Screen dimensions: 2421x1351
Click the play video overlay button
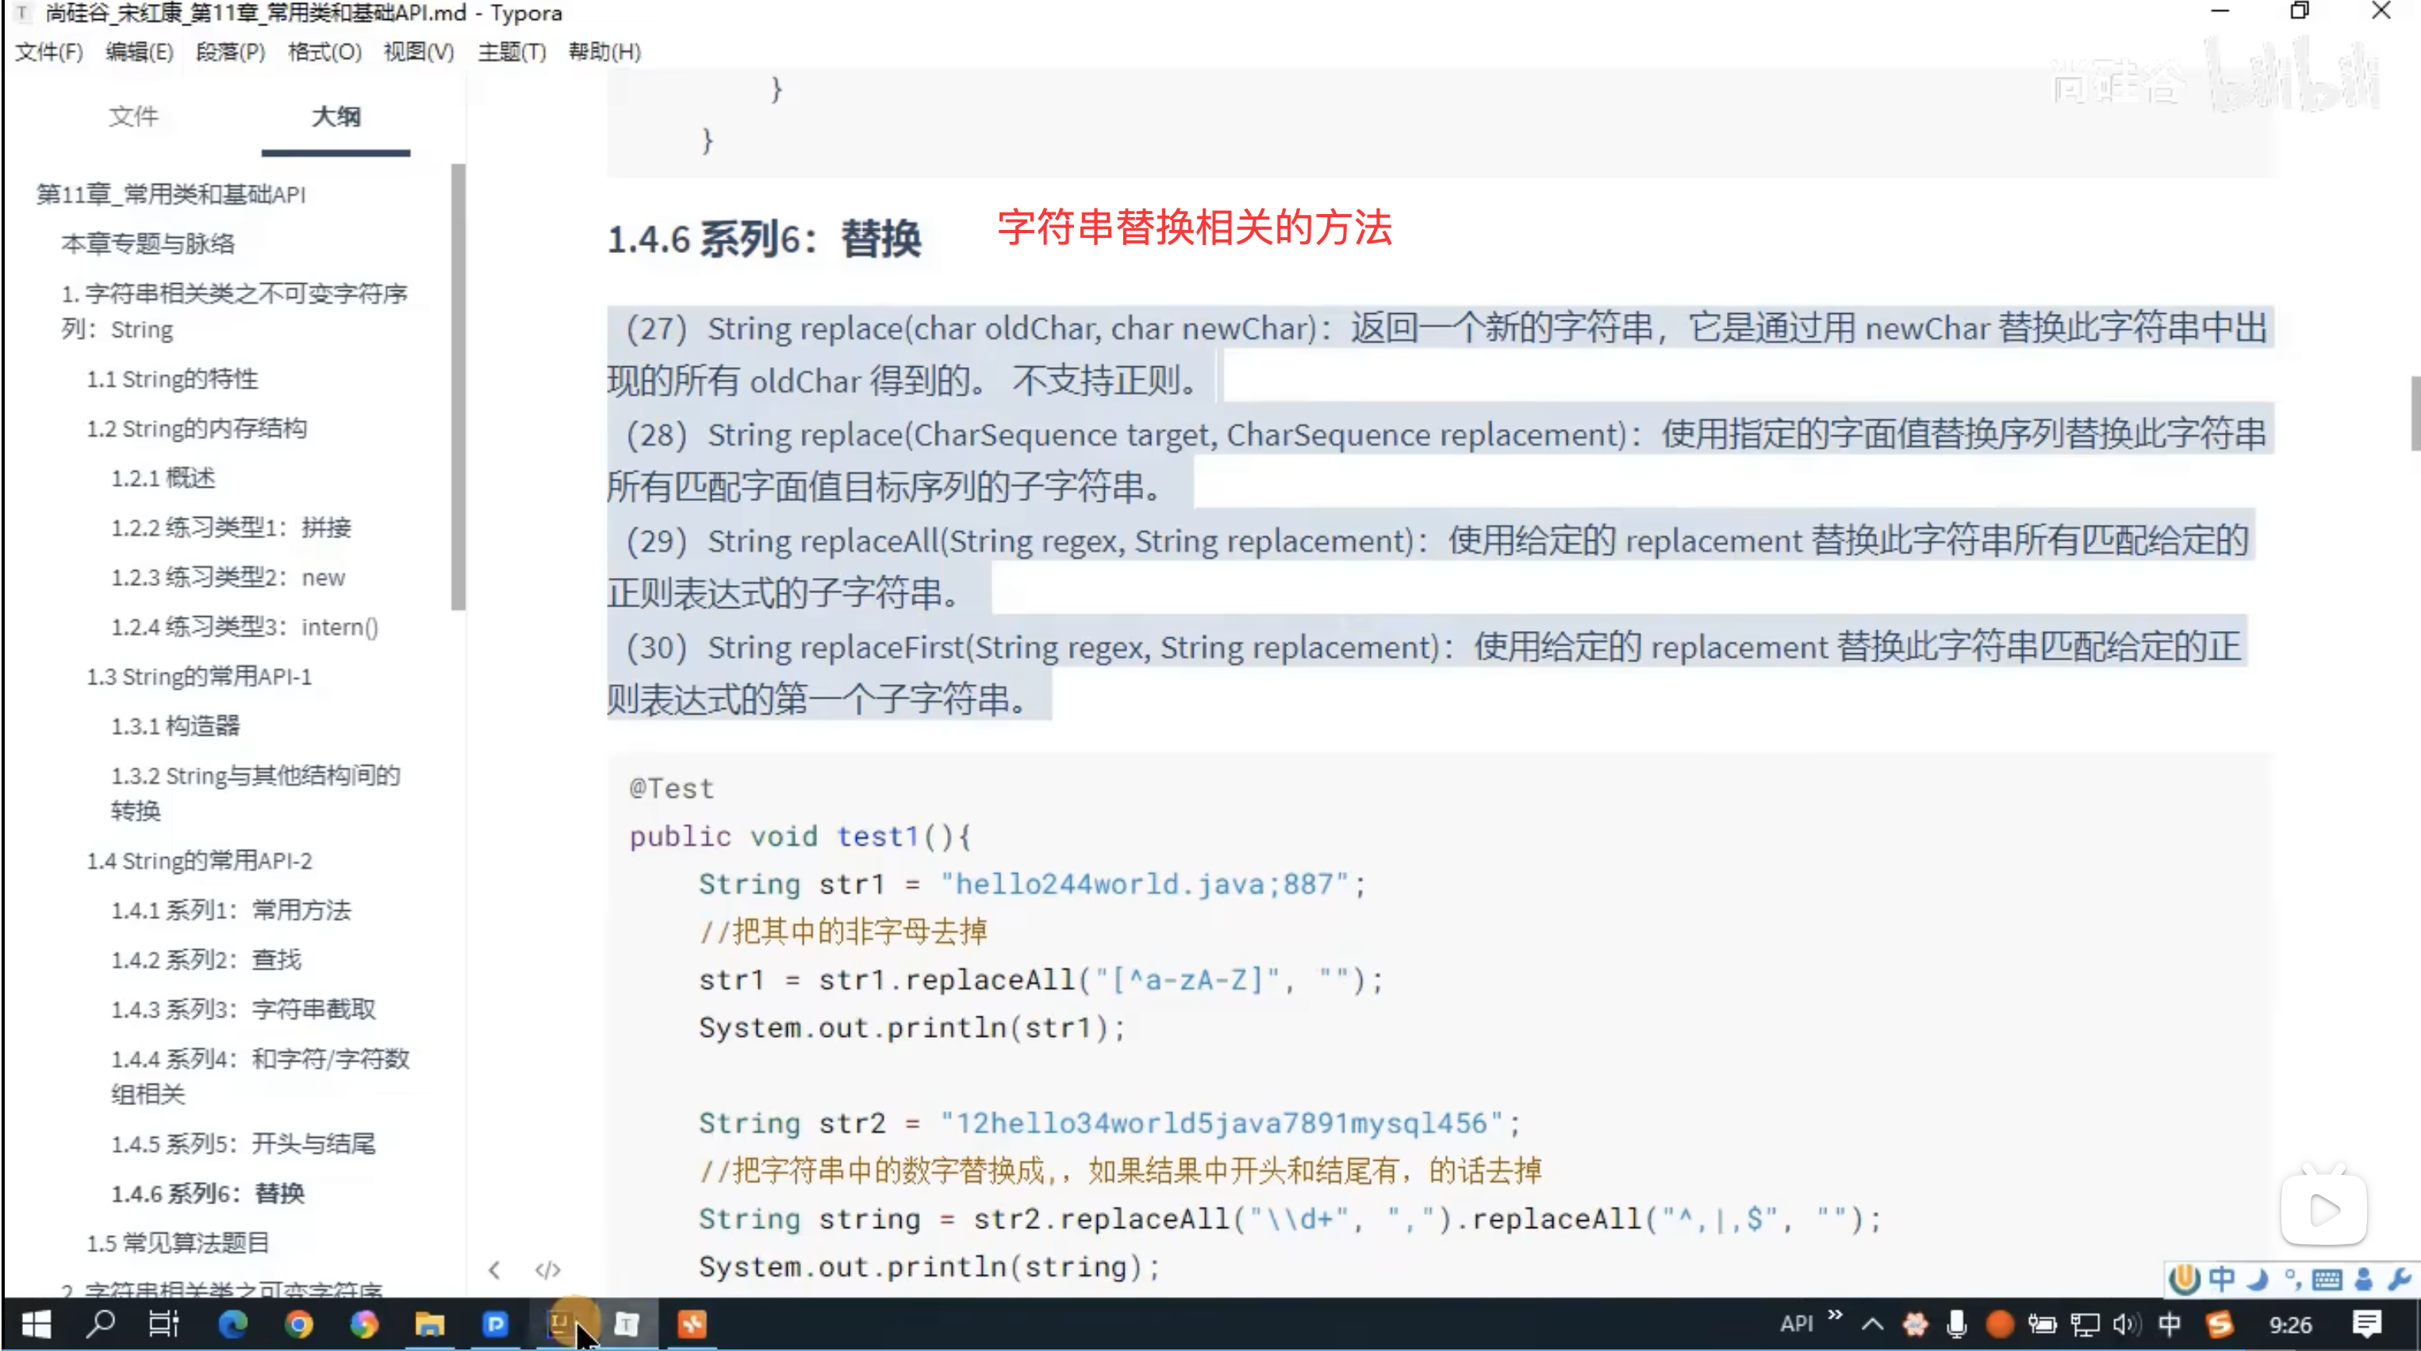coord(2323,1209)
